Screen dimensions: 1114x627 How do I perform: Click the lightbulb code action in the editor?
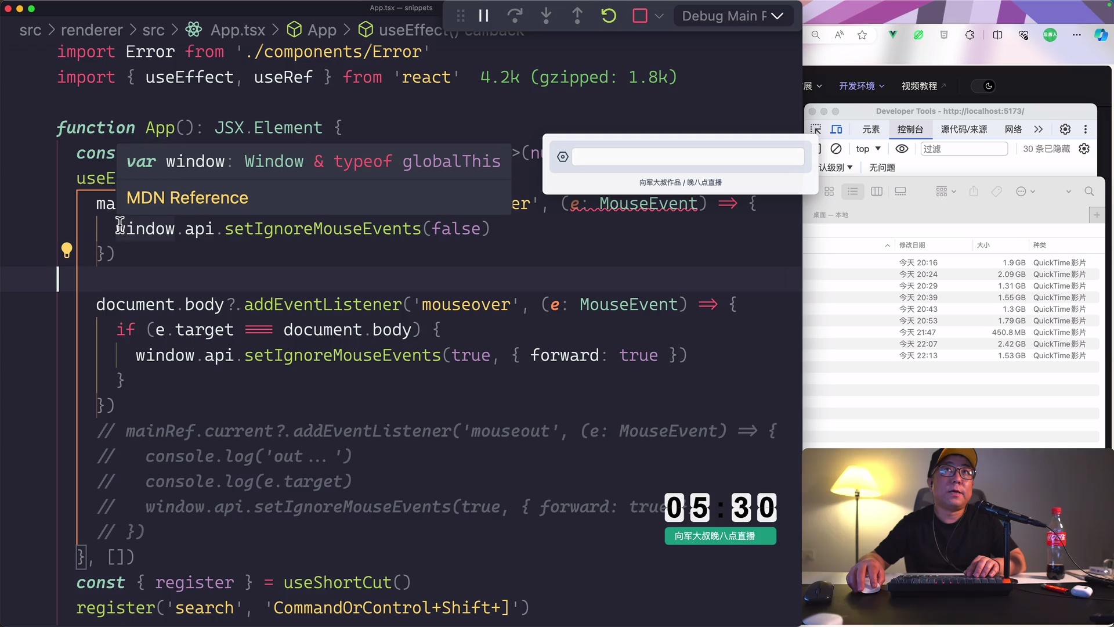(x=67, y=250)
